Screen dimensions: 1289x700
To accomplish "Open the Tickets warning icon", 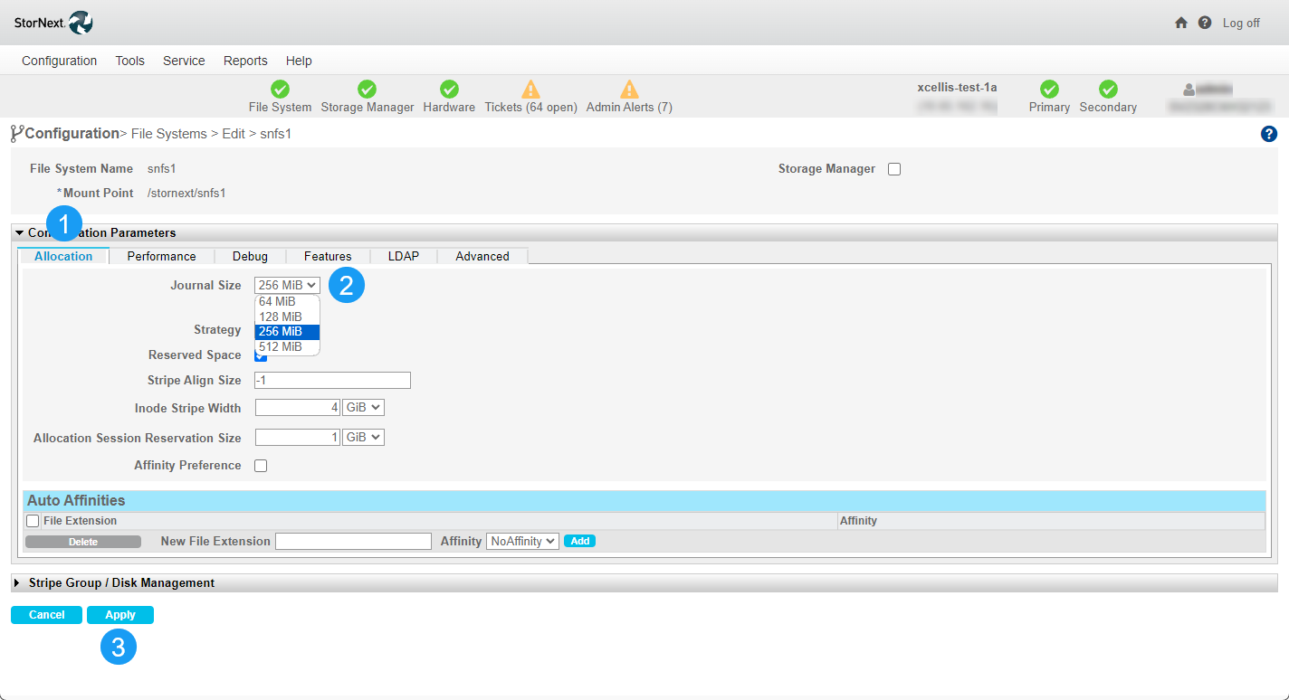I will coord(530,90).
